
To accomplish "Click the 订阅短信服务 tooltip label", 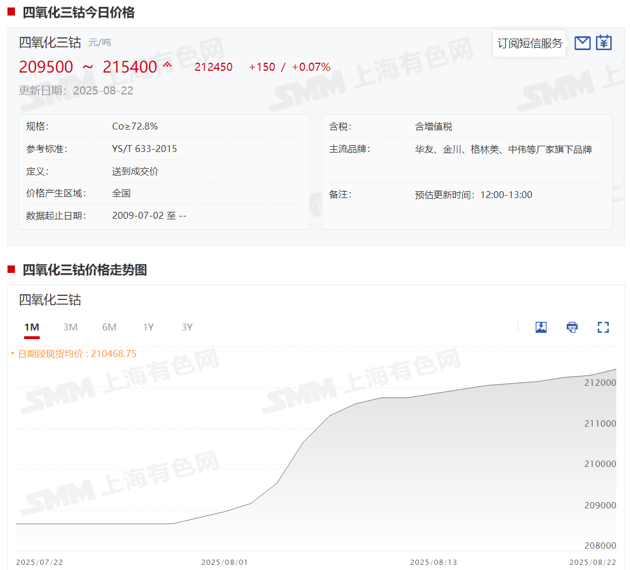I will (529, 43).
